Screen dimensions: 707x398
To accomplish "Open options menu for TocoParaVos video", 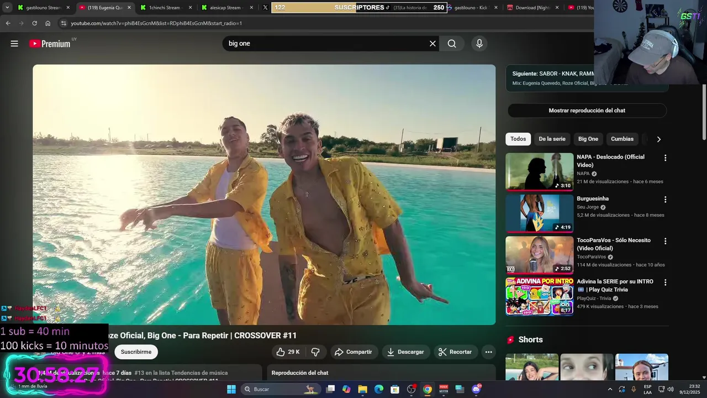I will point(665,241).
